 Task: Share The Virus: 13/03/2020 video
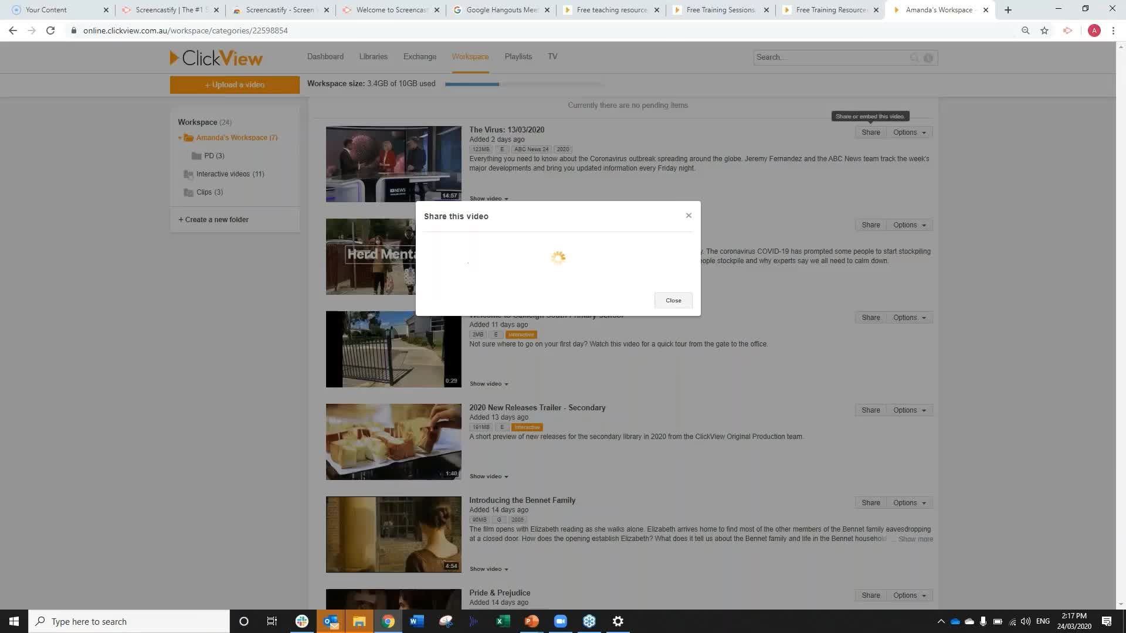point(870,132)
